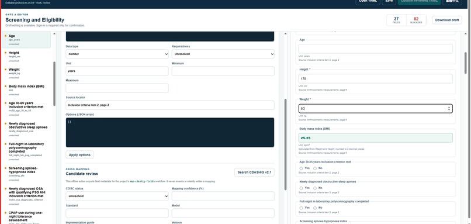This screenshot has width=471, height=224.
Task: Select Age field in sidebar list
Action: coord(26,40)
